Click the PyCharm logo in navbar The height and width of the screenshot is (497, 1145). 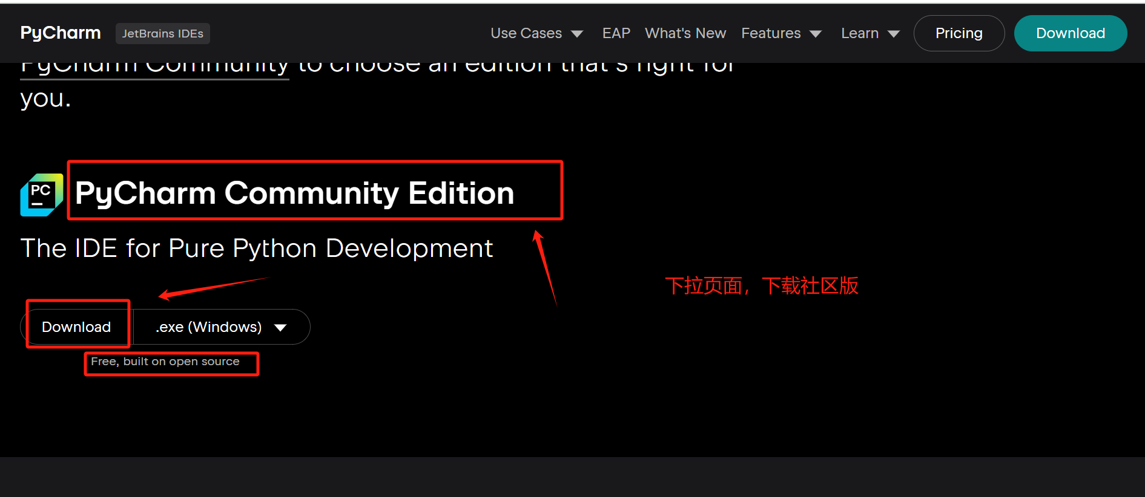point(61,33)
